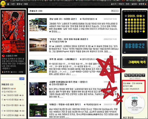
Task: Click the RSS feed icon
Action: pyautogui.click(x=126, y=75)
